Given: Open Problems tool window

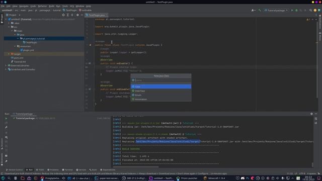Looking at the screenshot, I should [x=53, y=170].
